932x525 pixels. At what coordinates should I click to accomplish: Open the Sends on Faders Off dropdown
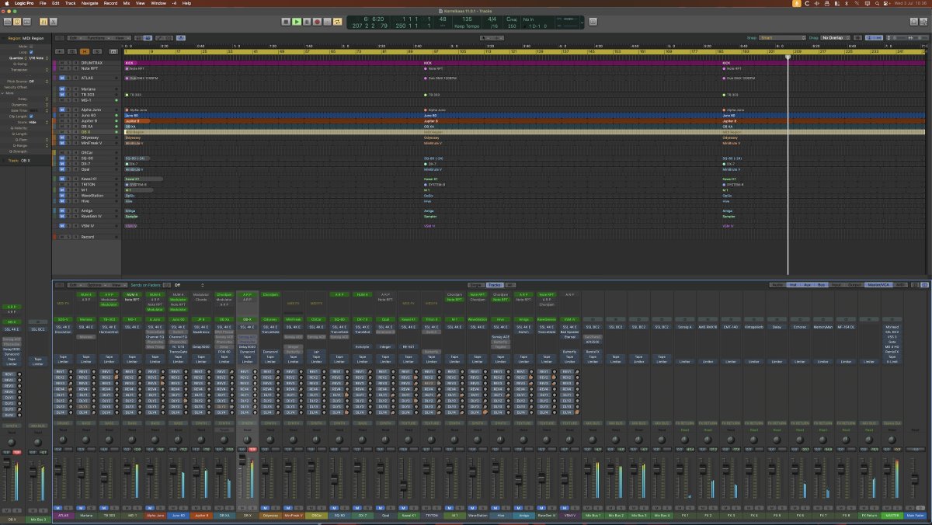pos(189,285)
